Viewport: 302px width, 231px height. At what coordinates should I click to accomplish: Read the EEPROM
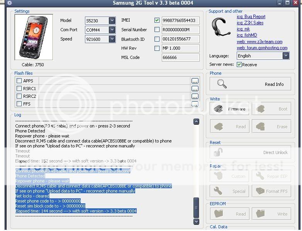[229, 214]
